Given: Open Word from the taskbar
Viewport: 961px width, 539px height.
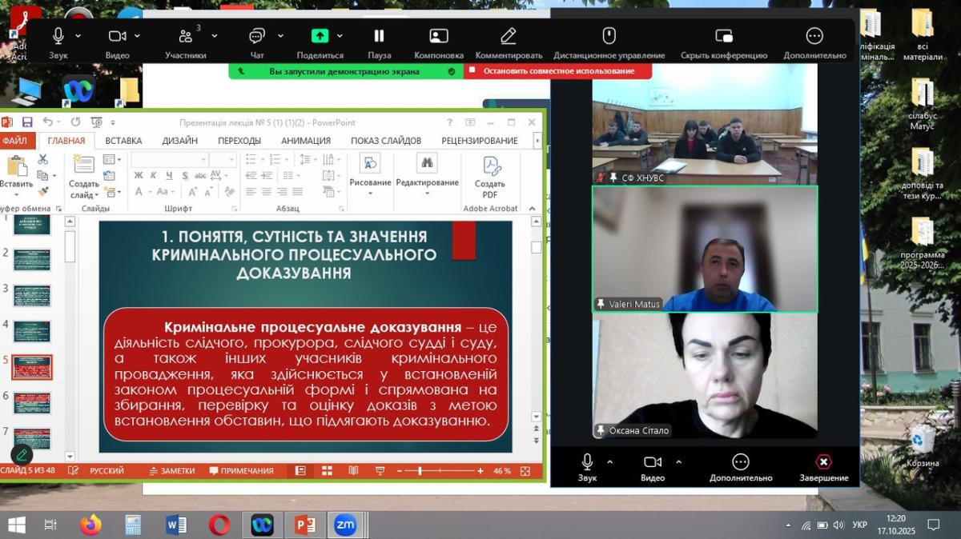Looking at the screenshot, I should coord(176,525).
